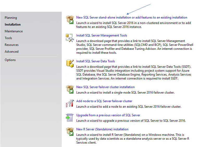Switch to the Planning section
This screenshot has width=200, height=147.
coord(11,18)
